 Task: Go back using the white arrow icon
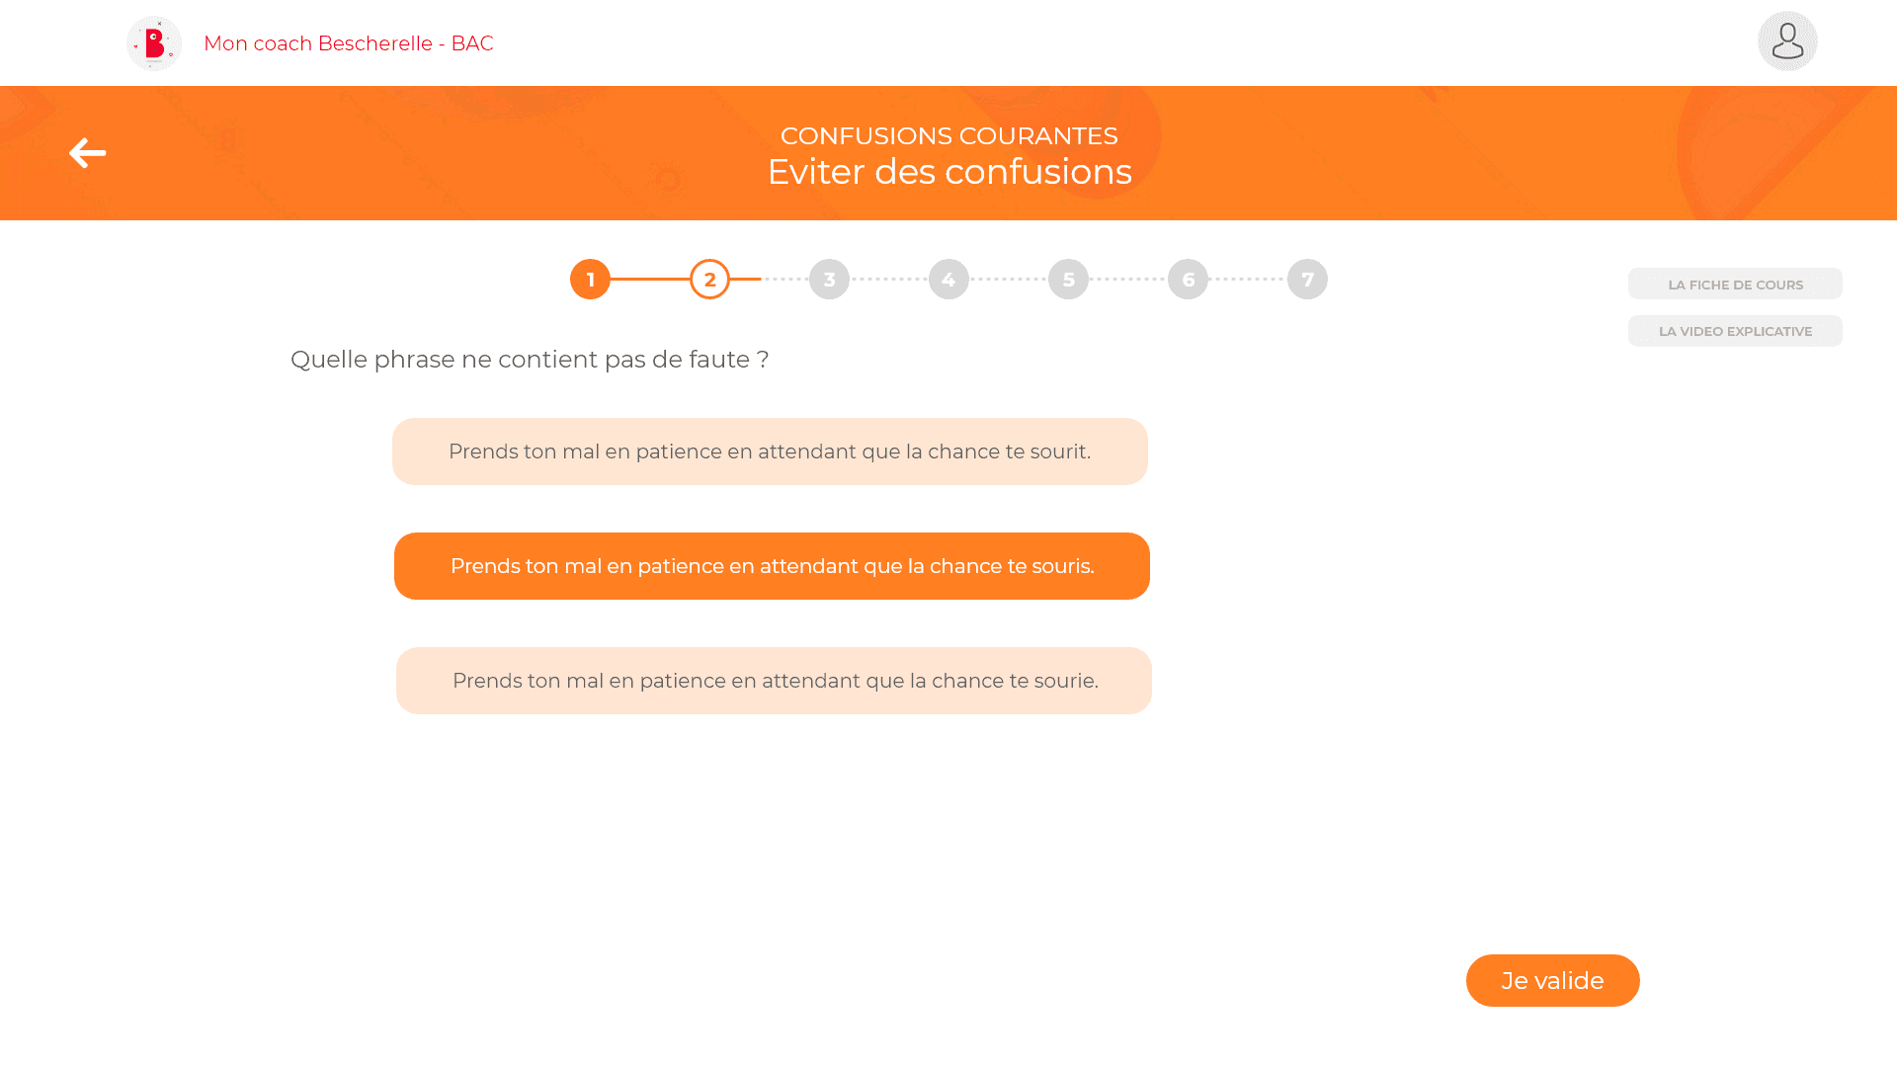click(x=88, y=153)
